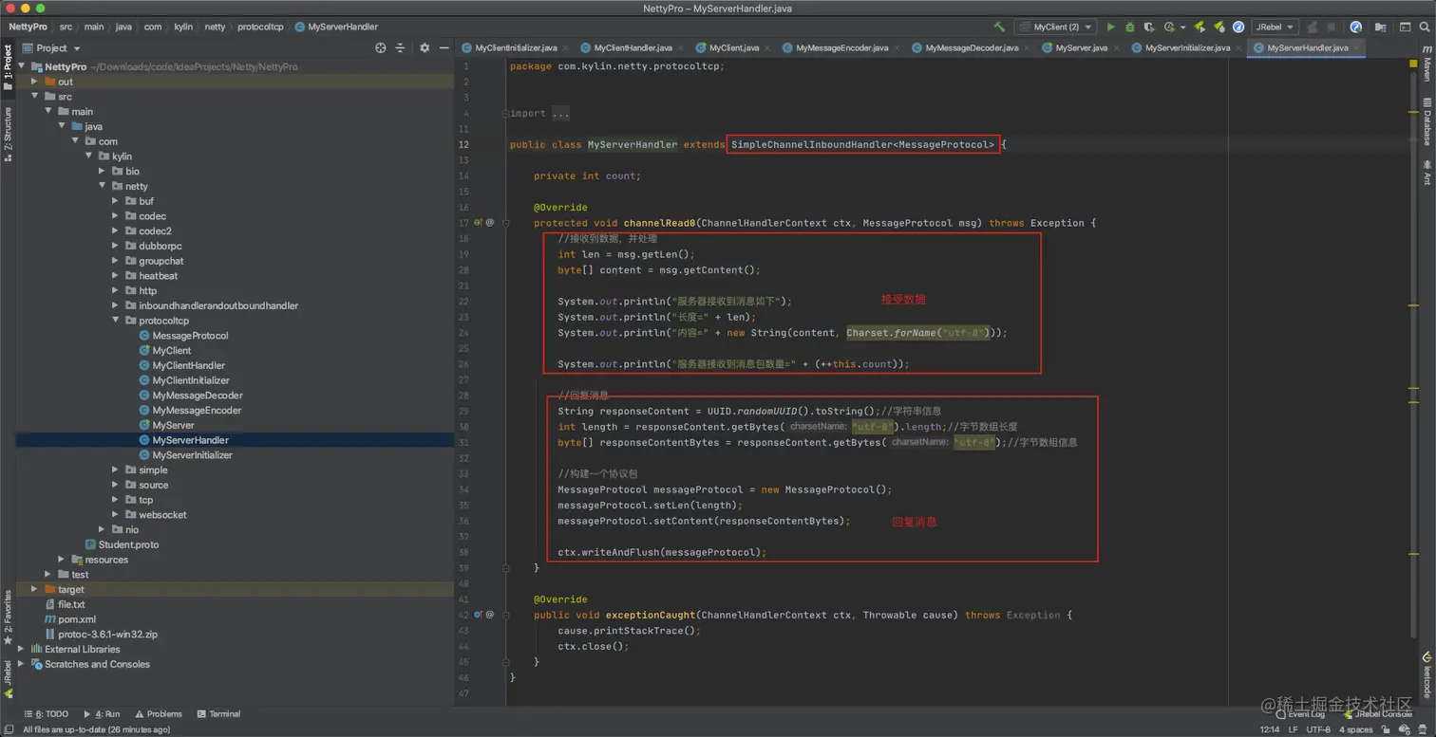Open the JRebel dropdown in toolbar

[1275, 28]
